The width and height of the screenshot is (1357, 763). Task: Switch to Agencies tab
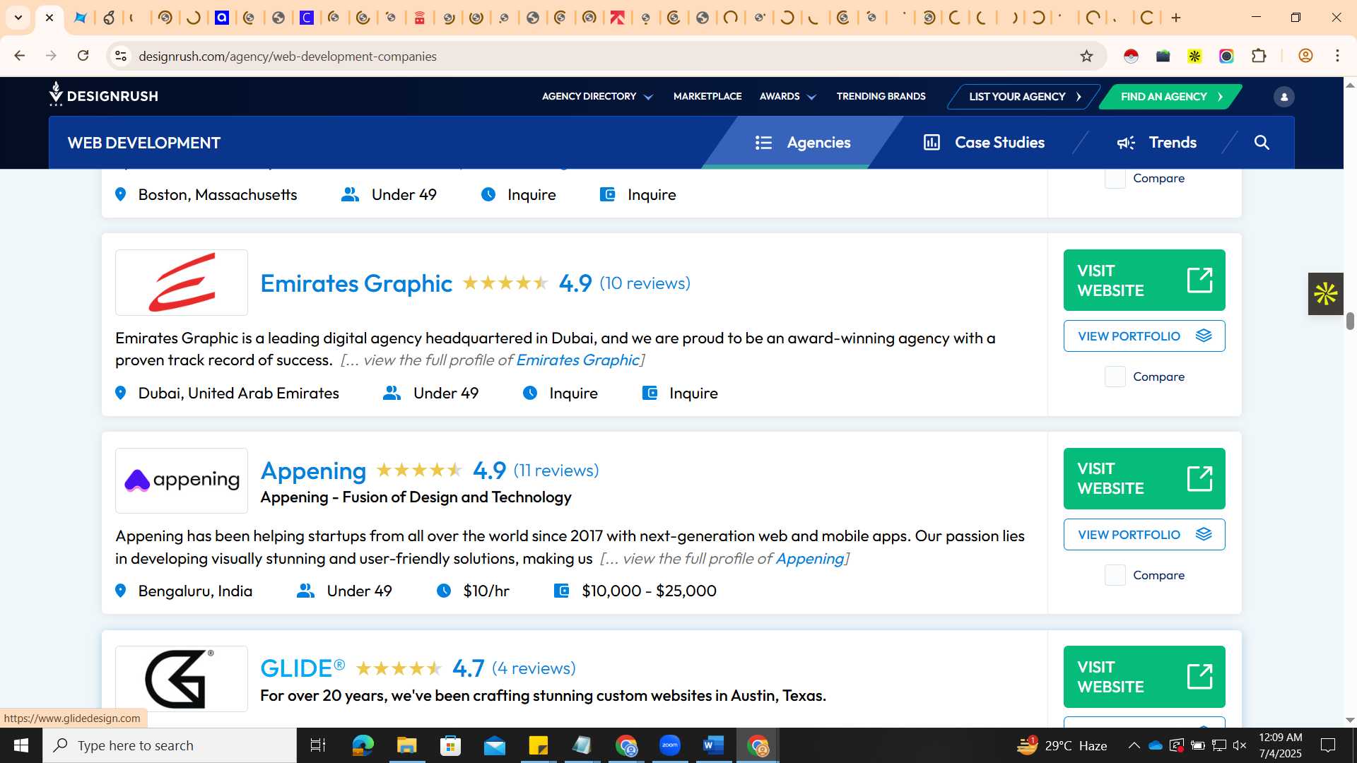[x=802, y=143]
